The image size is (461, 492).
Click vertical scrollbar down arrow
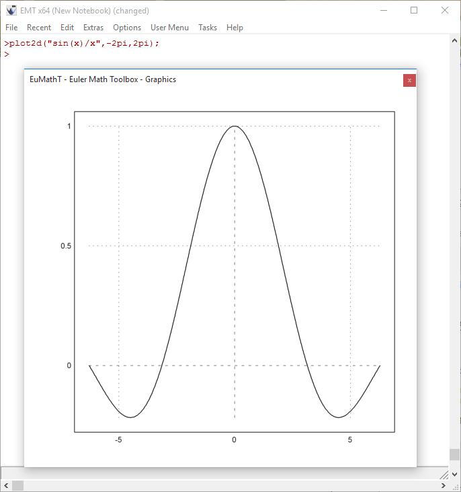click(454, 475)
